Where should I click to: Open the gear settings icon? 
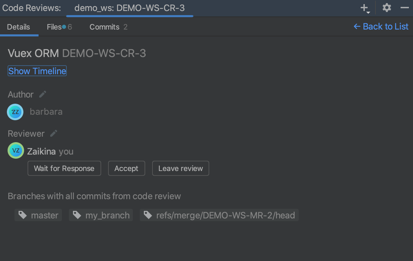(x=387, y=8)
